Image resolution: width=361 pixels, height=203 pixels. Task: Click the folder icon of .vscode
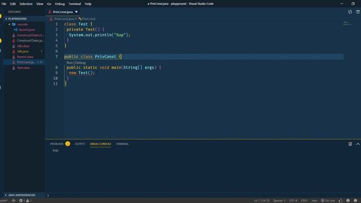click(14, 24)
